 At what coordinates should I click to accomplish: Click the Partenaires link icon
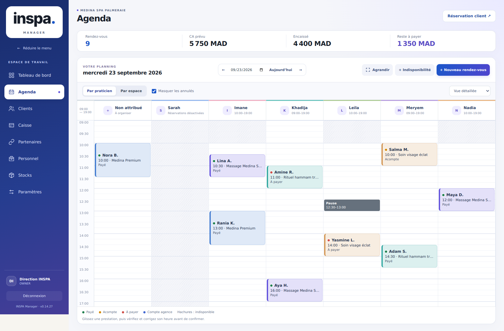tap(12, 142)
